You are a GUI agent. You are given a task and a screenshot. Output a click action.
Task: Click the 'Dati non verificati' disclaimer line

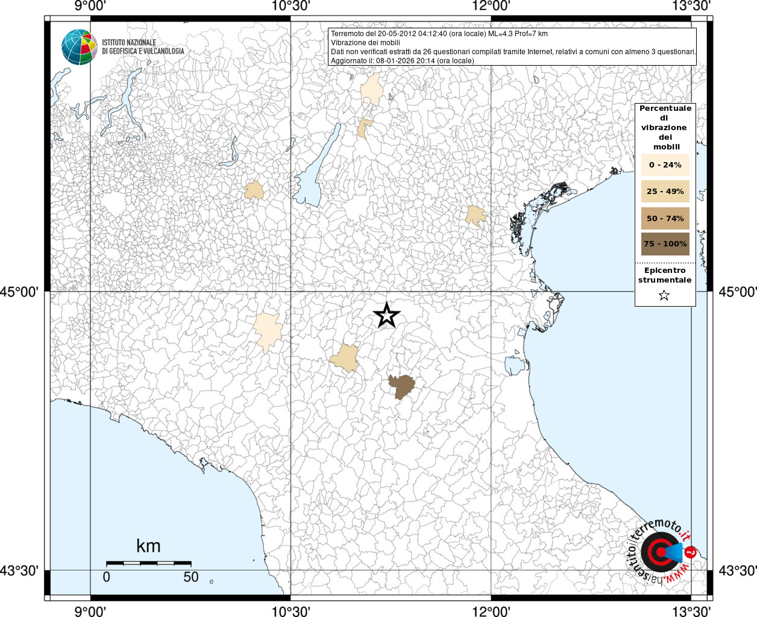(514, 52)
